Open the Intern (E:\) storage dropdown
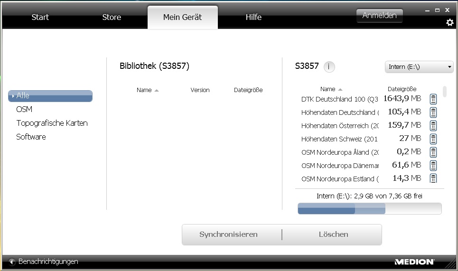458x271 pixels. (419, 67)
